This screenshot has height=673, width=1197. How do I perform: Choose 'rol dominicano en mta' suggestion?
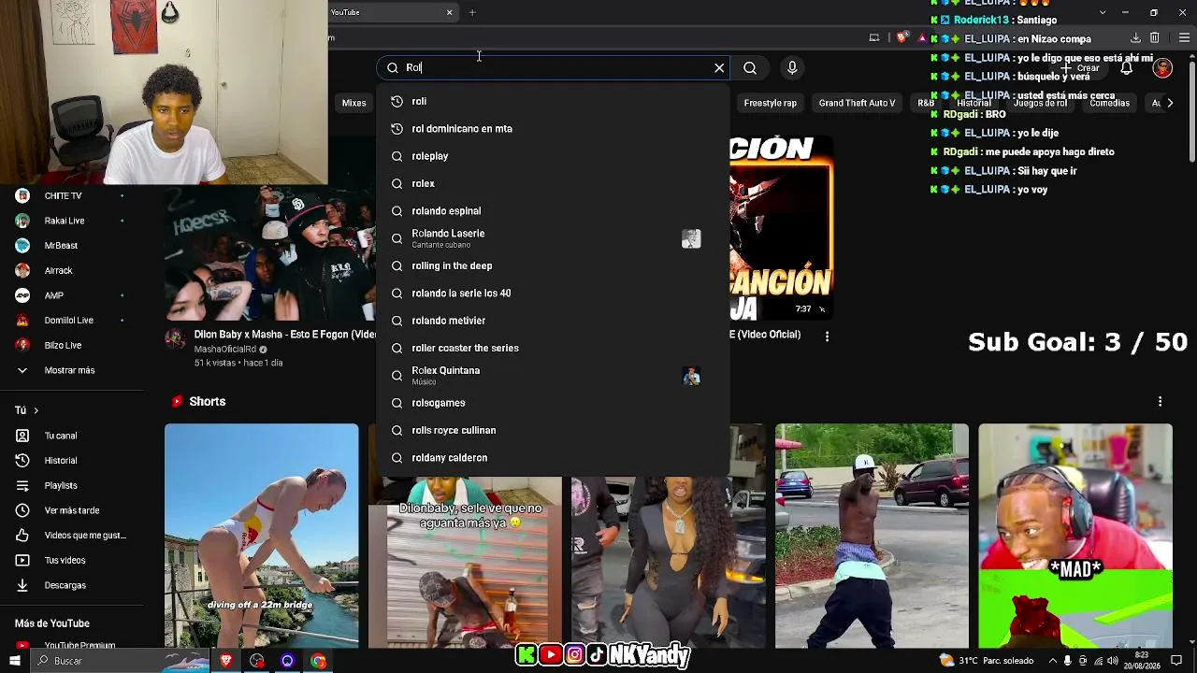[x=553, y=129]
